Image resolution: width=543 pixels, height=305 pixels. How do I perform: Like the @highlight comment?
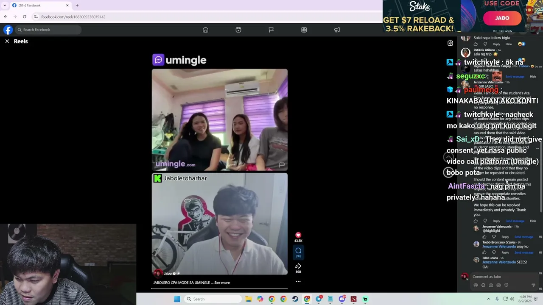pos(484,237)
